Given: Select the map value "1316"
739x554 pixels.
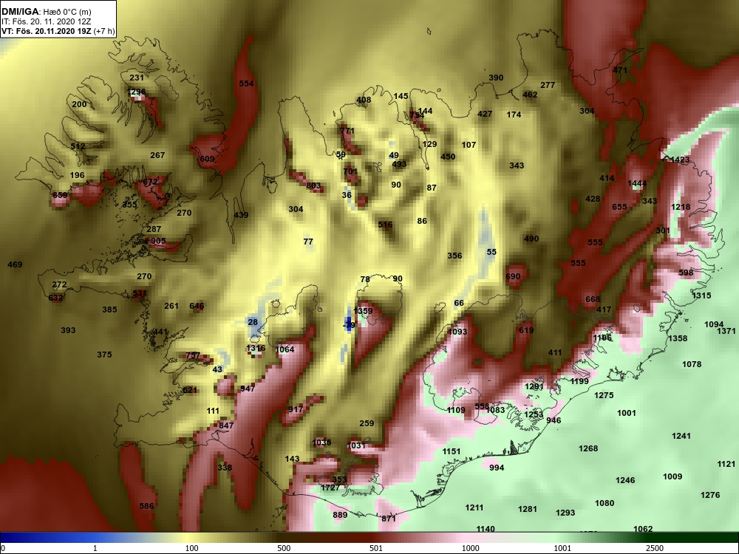Looking at the screenshot, I should coord(256,349).
